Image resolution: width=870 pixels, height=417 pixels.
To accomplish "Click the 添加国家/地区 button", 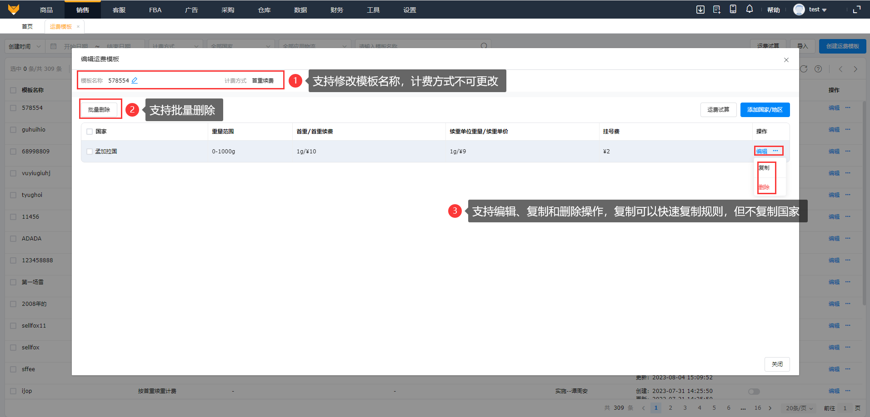I will coord(765,110).
